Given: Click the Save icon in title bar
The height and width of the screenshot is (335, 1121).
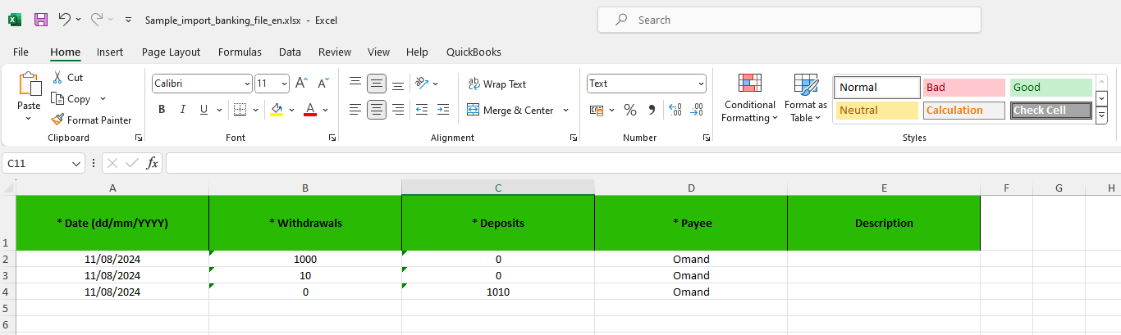Looking at the screenshot, I should click(x=41, y=19).
